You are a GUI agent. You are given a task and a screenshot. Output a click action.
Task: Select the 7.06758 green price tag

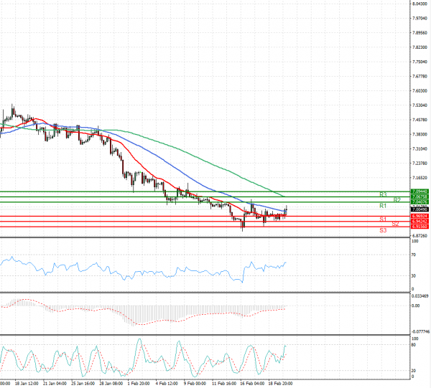click(420, 197)
